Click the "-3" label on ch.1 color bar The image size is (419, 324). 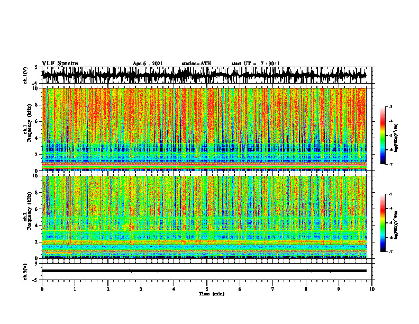pos(390,106)
